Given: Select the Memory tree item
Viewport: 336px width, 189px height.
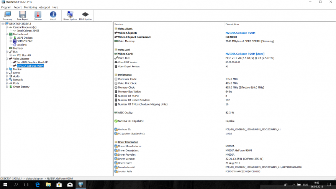Looking at the screenshot, I should click(x=18, y=48).
